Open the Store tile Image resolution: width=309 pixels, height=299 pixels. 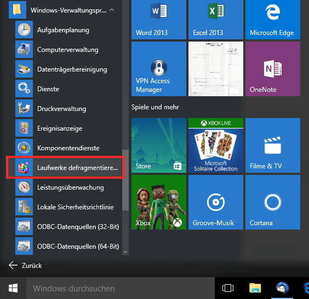click(159, 145)
